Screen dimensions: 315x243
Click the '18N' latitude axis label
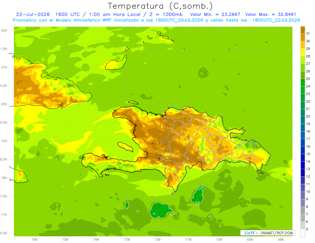pos(4,178)
